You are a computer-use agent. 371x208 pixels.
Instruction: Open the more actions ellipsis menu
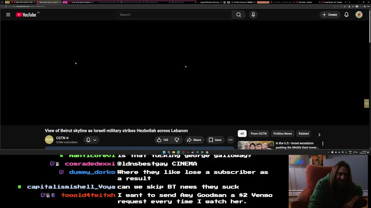pyautogui.click(x=230, y=140)
